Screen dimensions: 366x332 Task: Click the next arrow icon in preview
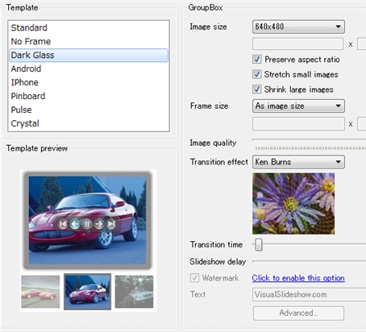tap(99, 224)
